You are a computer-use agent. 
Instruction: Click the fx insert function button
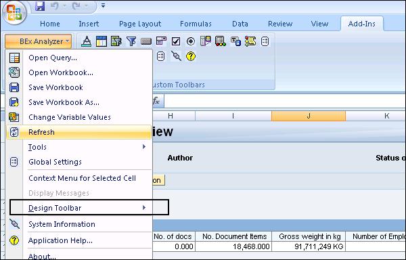[x=156, y=101]
